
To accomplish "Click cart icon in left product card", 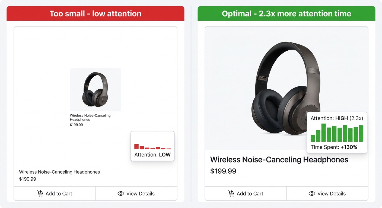I will click(x=40, y=193).
